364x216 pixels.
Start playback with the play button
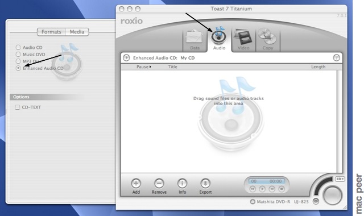(262, 189)
